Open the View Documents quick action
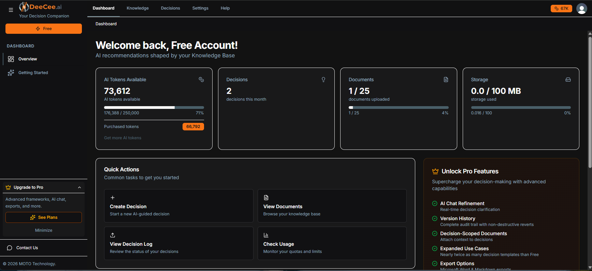 click(x=332, y=206)
